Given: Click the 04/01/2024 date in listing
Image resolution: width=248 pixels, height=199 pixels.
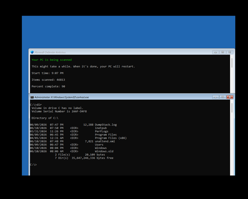Looking at the screenshot, I should click(38, 138).
